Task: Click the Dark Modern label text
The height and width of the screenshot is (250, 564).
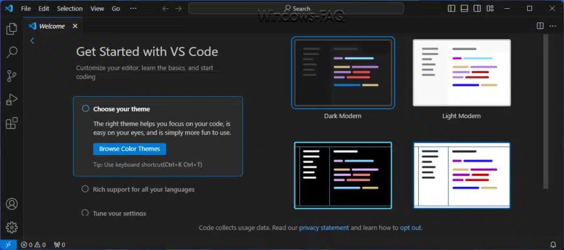Action: click(x=343, y=116)
